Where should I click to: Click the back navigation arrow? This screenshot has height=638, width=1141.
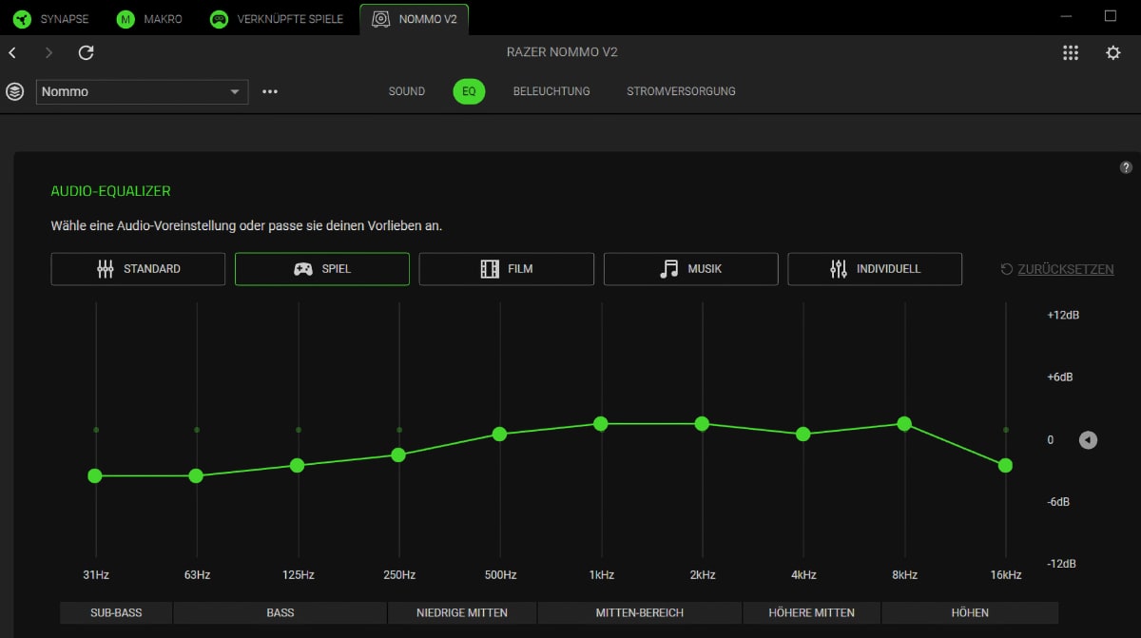click(12, 53)
